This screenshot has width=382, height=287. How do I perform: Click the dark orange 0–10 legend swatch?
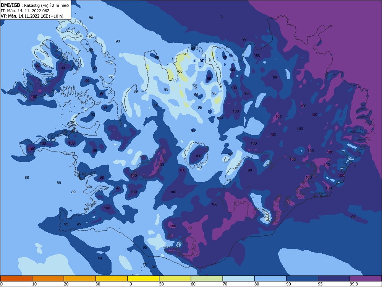click(16, 279)
